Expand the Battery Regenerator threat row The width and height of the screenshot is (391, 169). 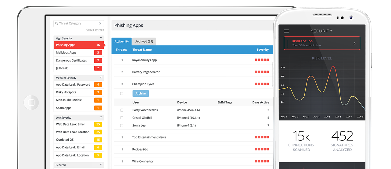point(193,72)
